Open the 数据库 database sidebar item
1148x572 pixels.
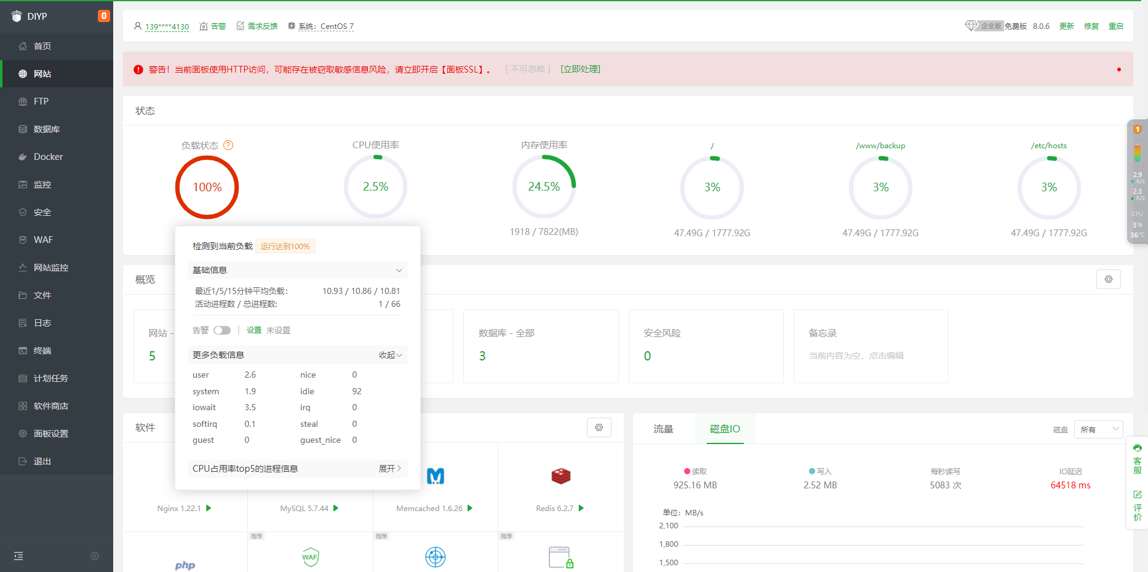pos(57,129)
